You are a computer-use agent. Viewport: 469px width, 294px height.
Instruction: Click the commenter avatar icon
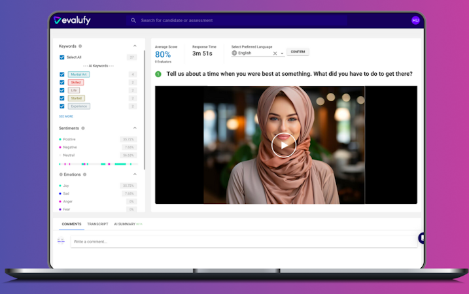tap(61, 240)
